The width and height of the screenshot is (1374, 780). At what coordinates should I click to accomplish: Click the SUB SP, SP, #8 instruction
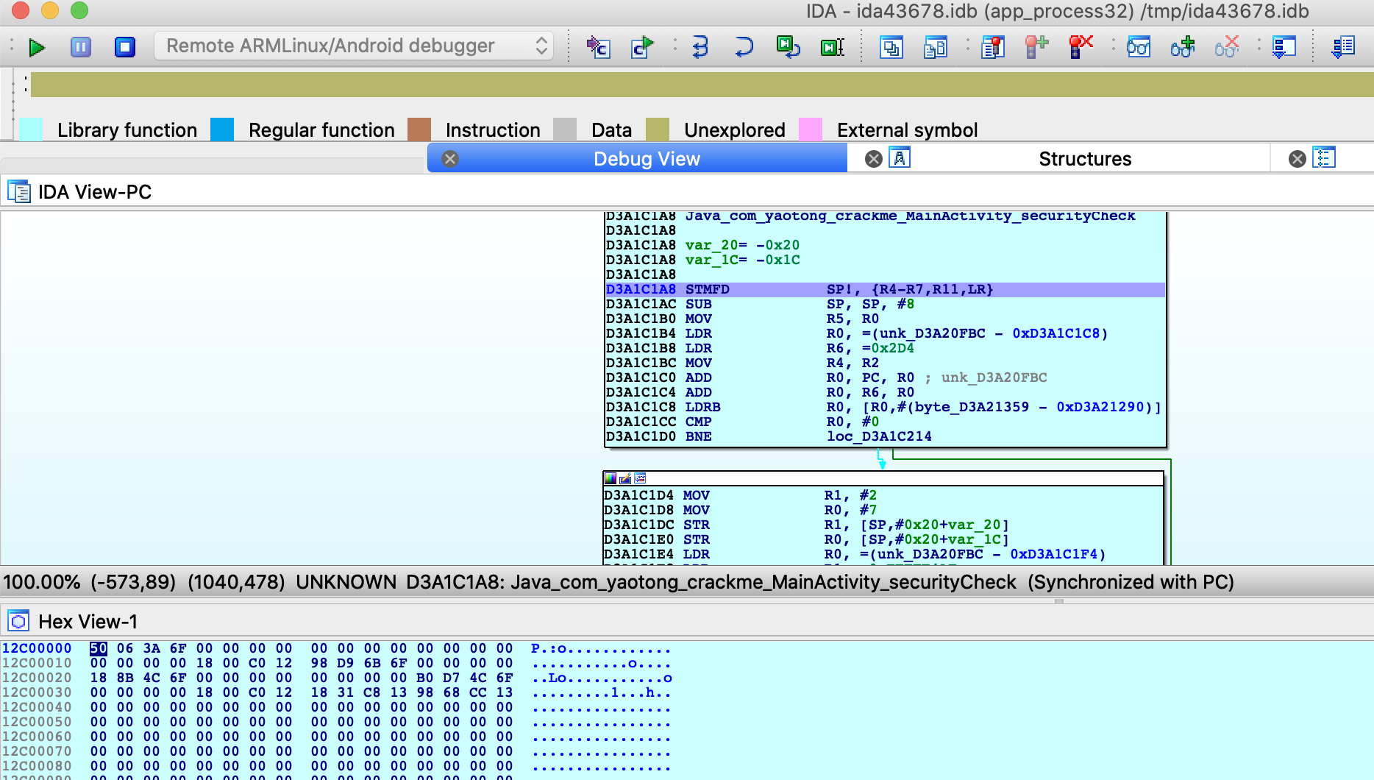click(759, 304)
